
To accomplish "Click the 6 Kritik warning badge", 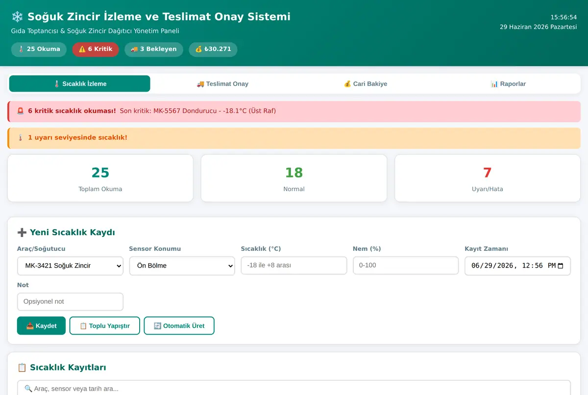I will click(96, 49).
